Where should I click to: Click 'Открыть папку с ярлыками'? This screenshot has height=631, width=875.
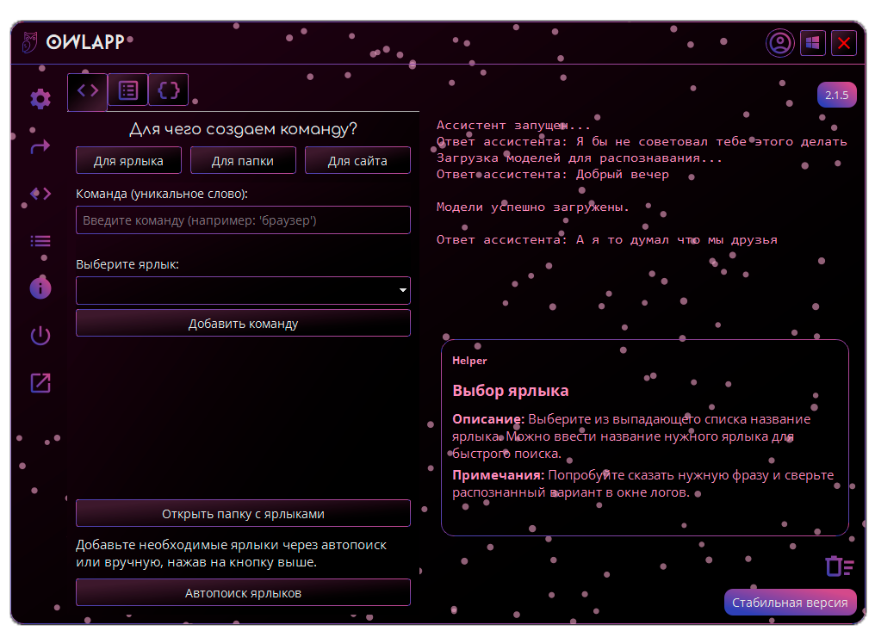tap(243, 512)
